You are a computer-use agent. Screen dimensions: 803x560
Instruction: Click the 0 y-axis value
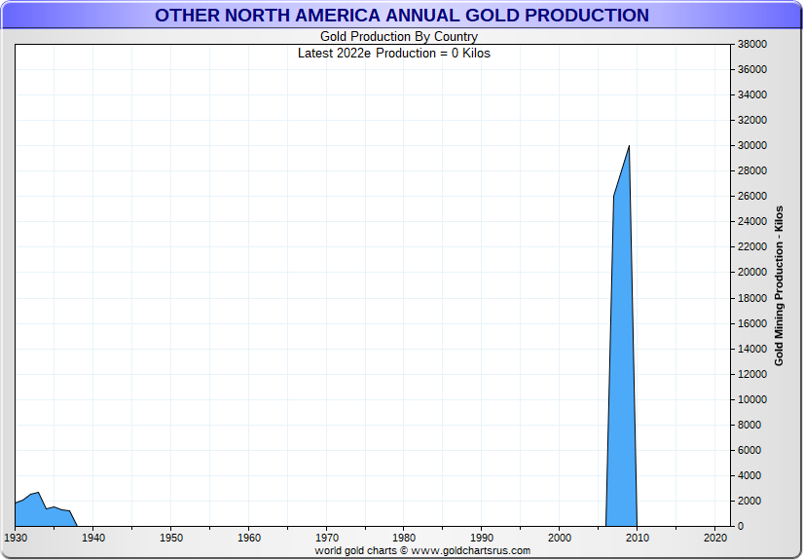741,526
